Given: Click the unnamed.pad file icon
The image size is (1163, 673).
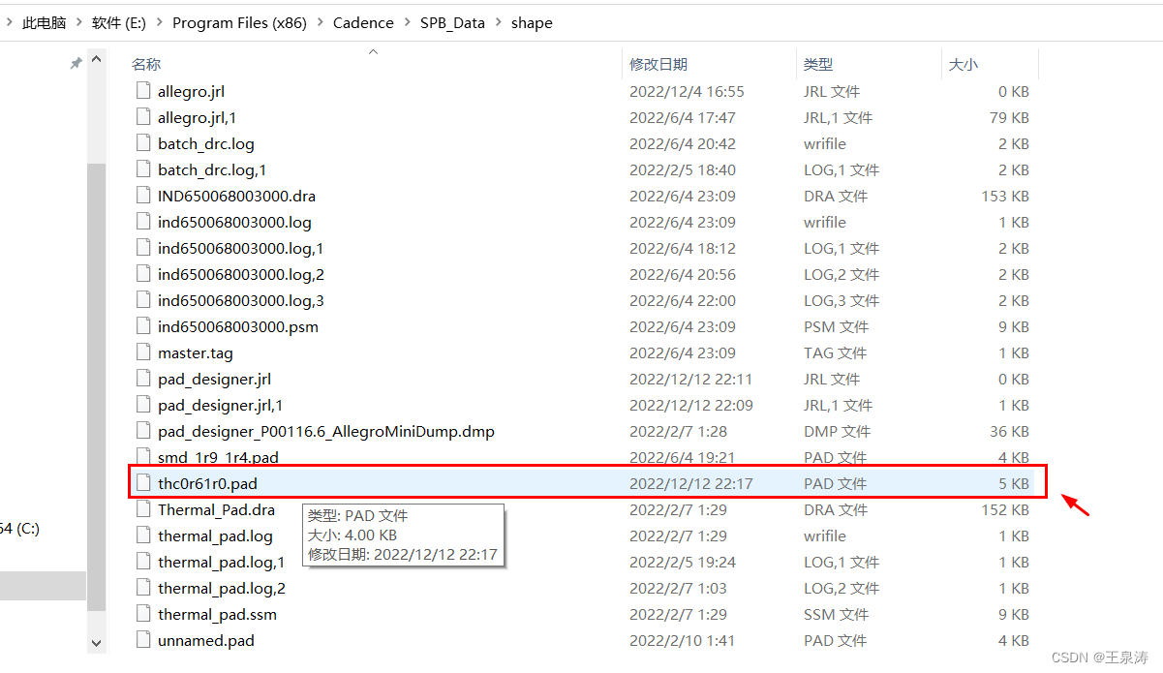Looking at the screenshot, I should tap(143, 640).
